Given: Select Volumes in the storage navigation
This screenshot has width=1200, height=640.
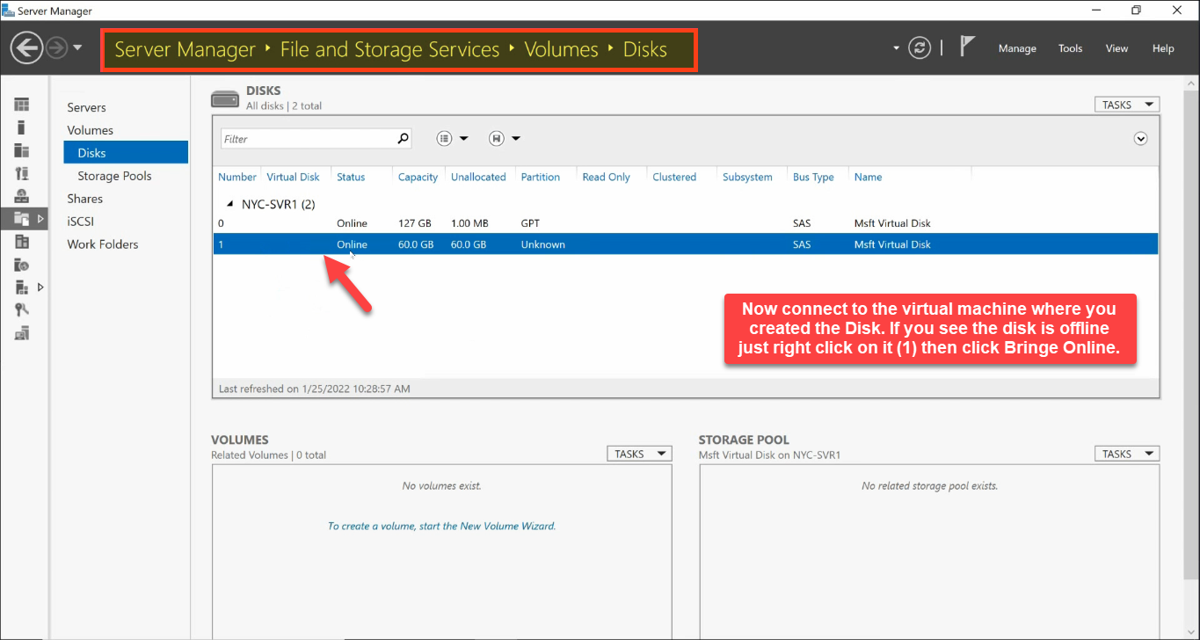Looking at the screenshot, I should coord(90,130).
